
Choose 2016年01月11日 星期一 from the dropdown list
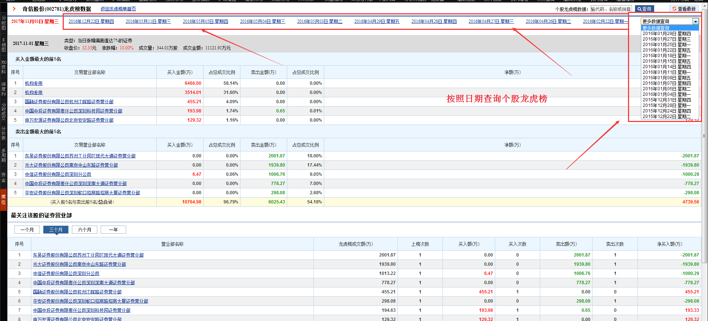670,72
